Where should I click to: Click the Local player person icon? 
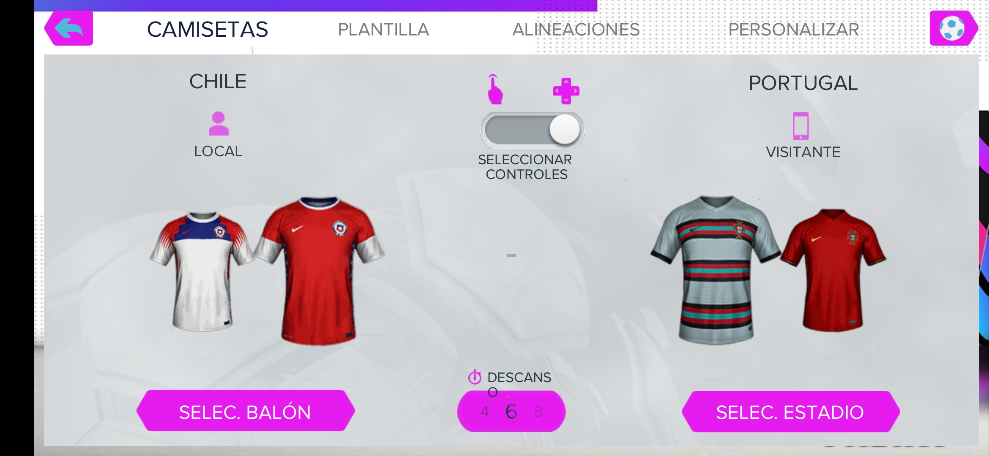coord(219,123)
